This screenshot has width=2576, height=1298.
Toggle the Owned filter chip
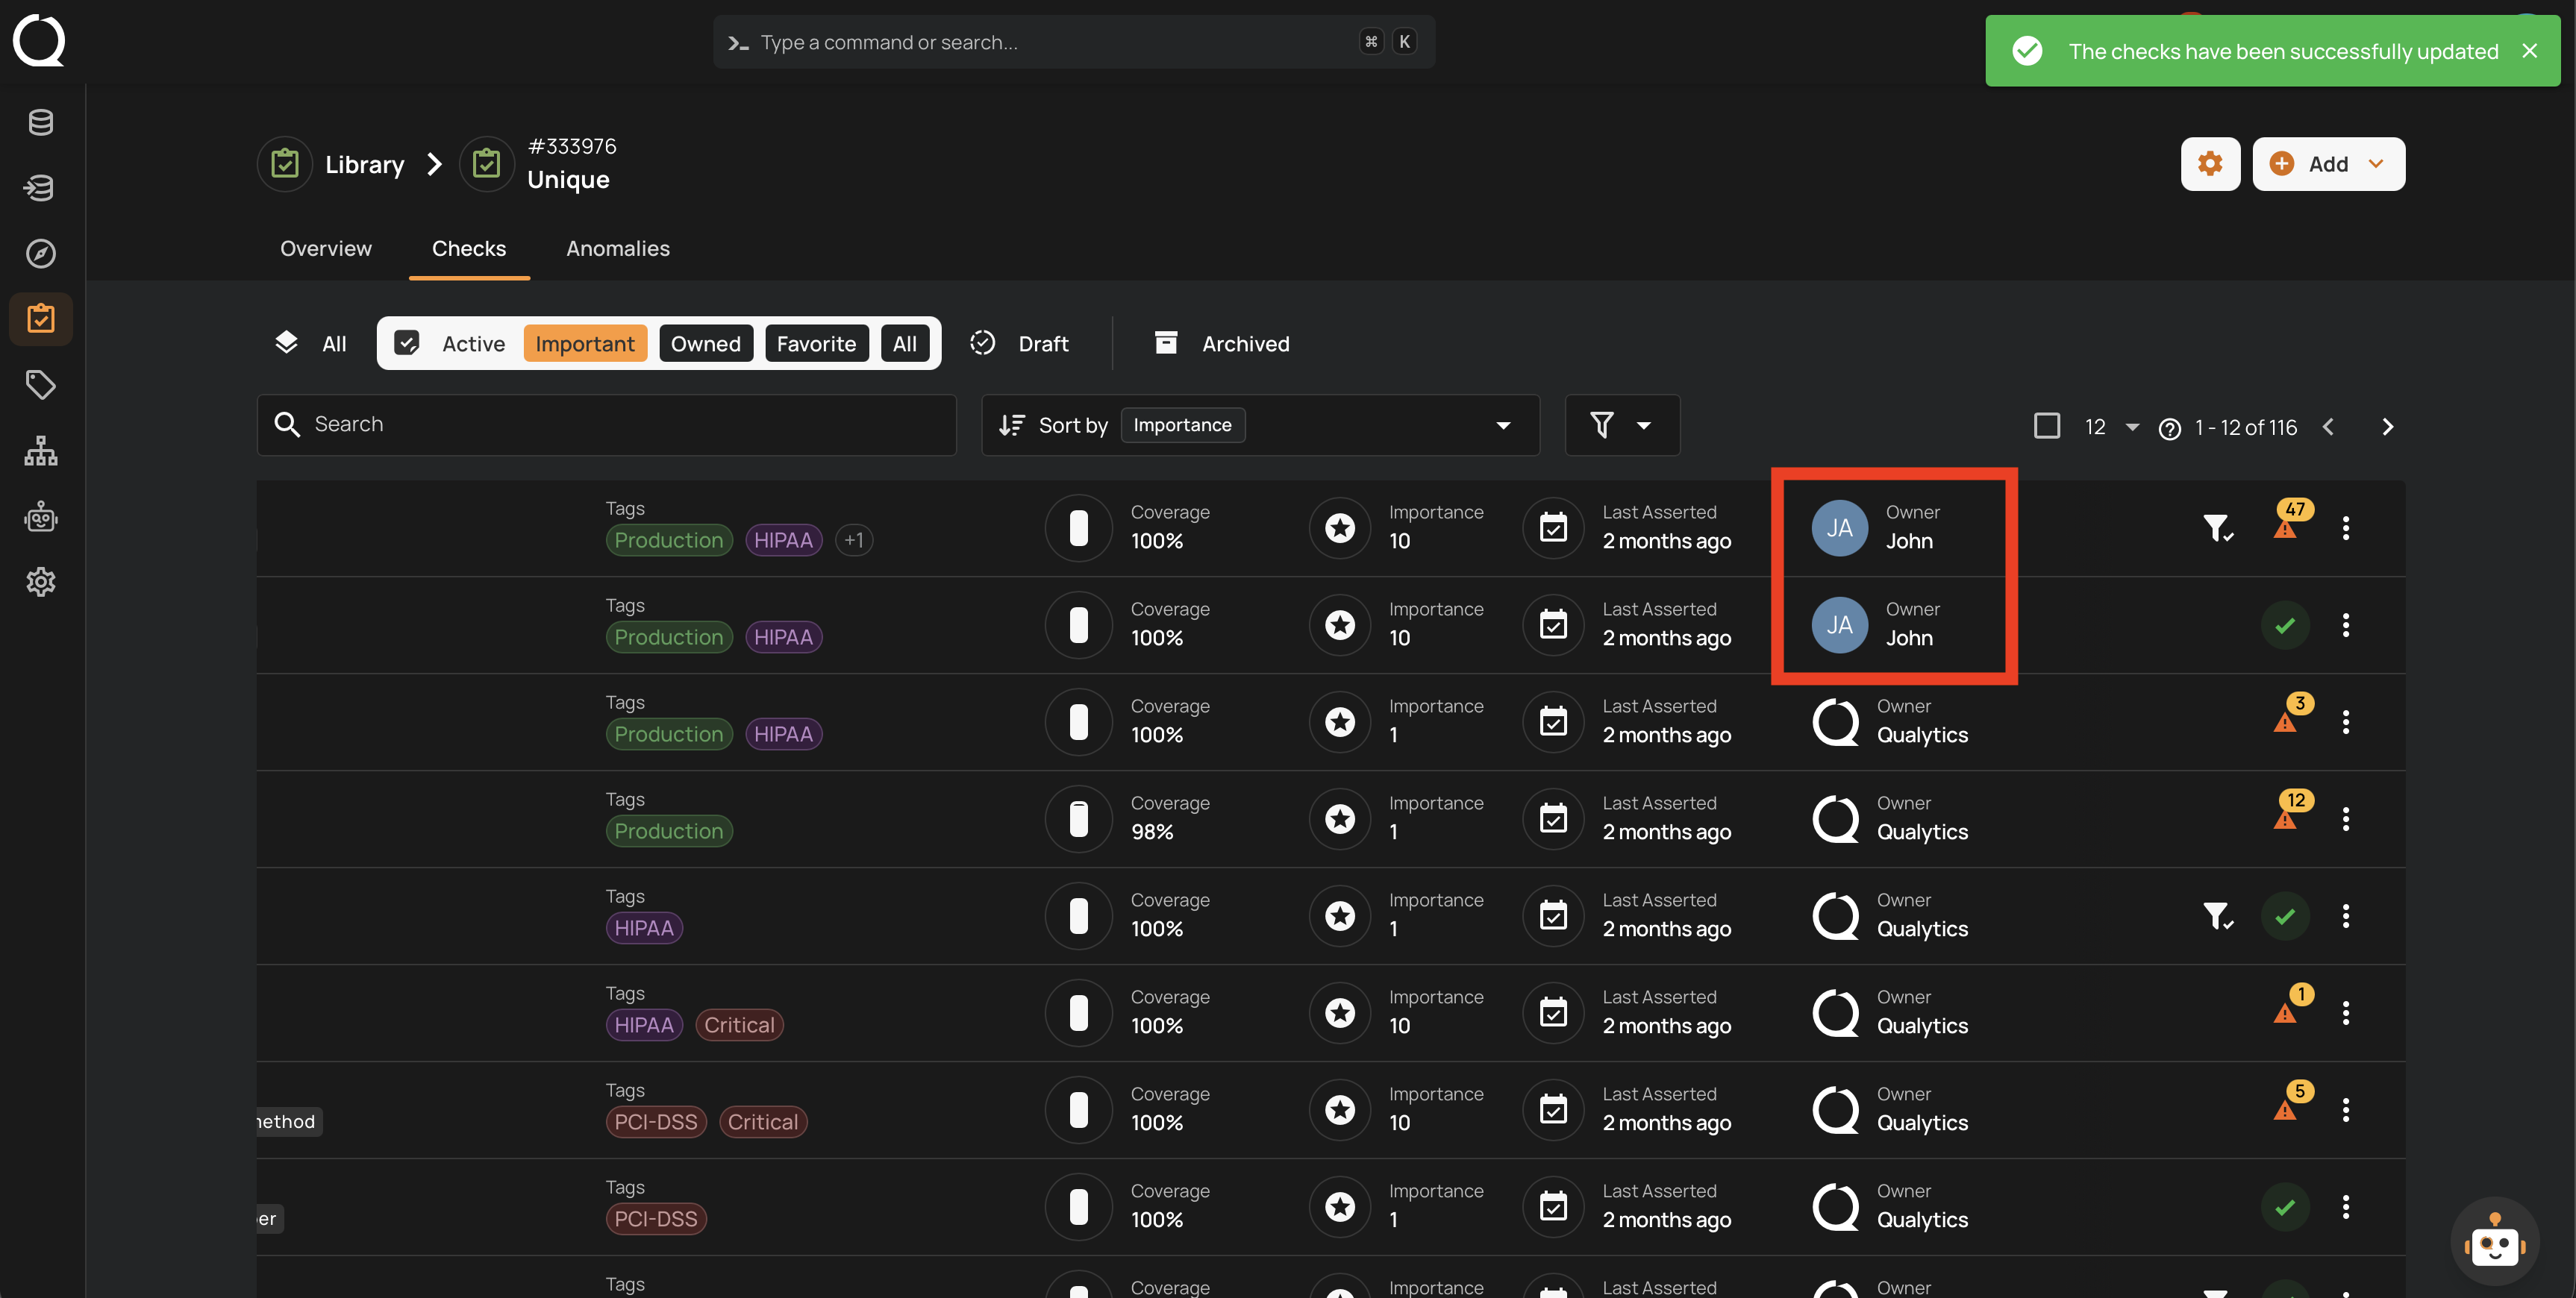tap(706, 344)
